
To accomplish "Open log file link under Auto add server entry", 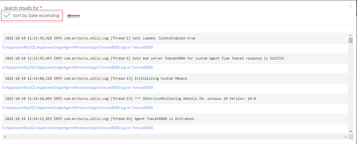I will 78,67.
